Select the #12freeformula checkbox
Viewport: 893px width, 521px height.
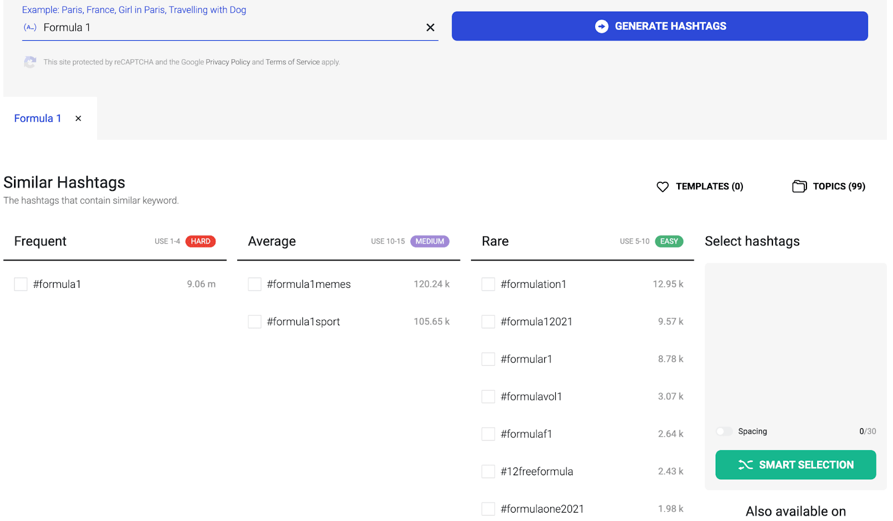tap(488, 471)
